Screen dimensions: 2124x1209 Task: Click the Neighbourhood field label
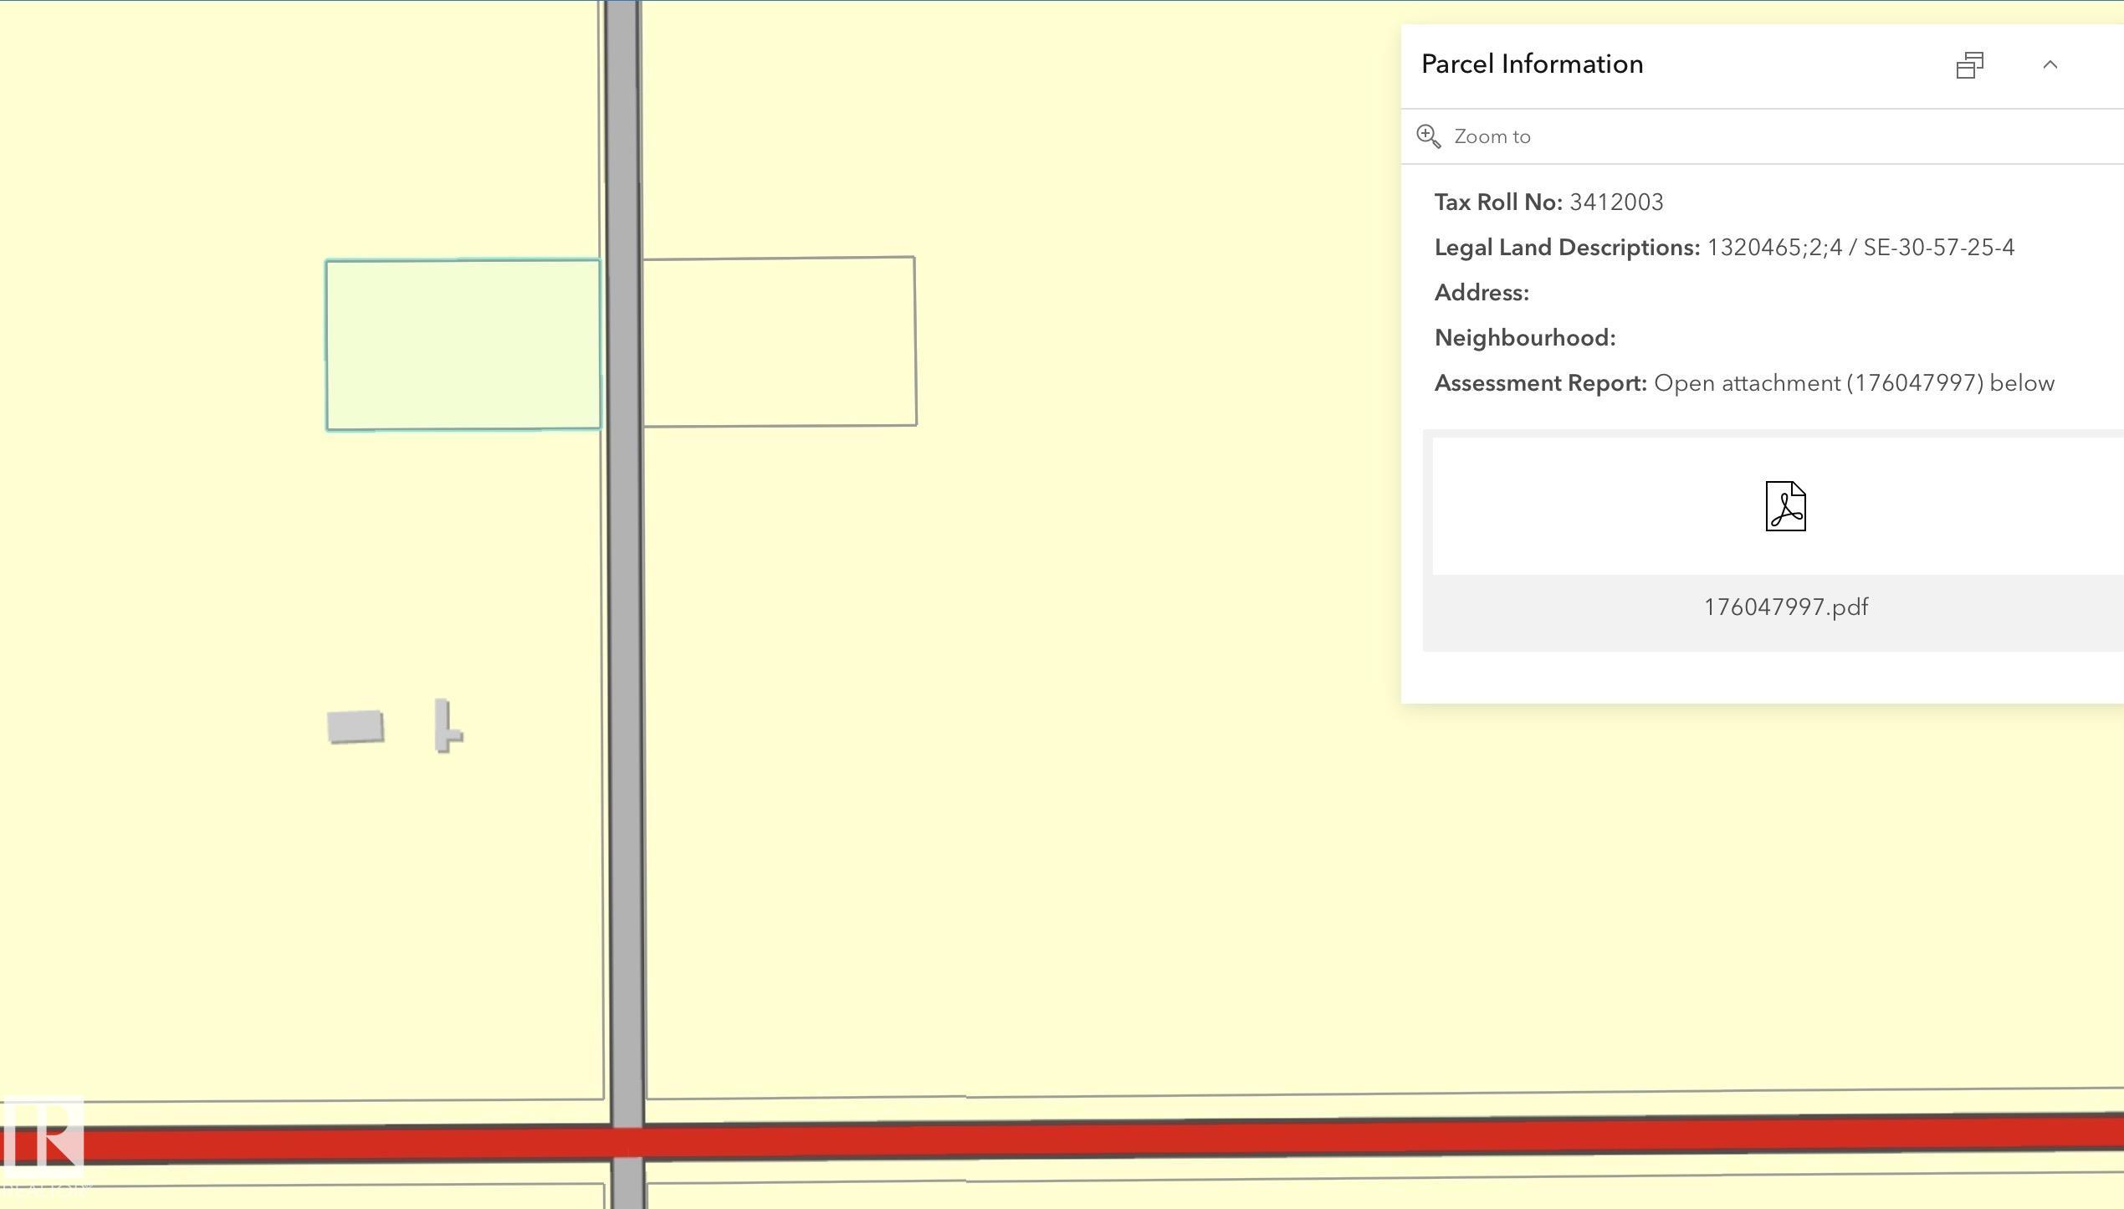click(1524, 338)
